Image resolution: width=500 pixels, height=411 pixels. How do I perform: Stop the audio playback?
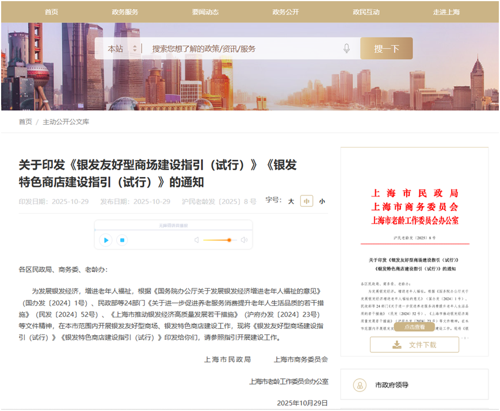[x=121, y=240]
